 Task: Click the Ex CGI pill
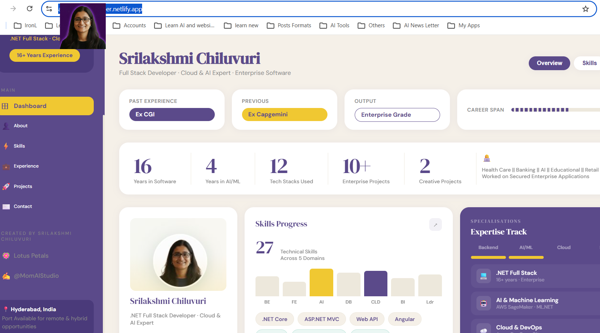172,115
